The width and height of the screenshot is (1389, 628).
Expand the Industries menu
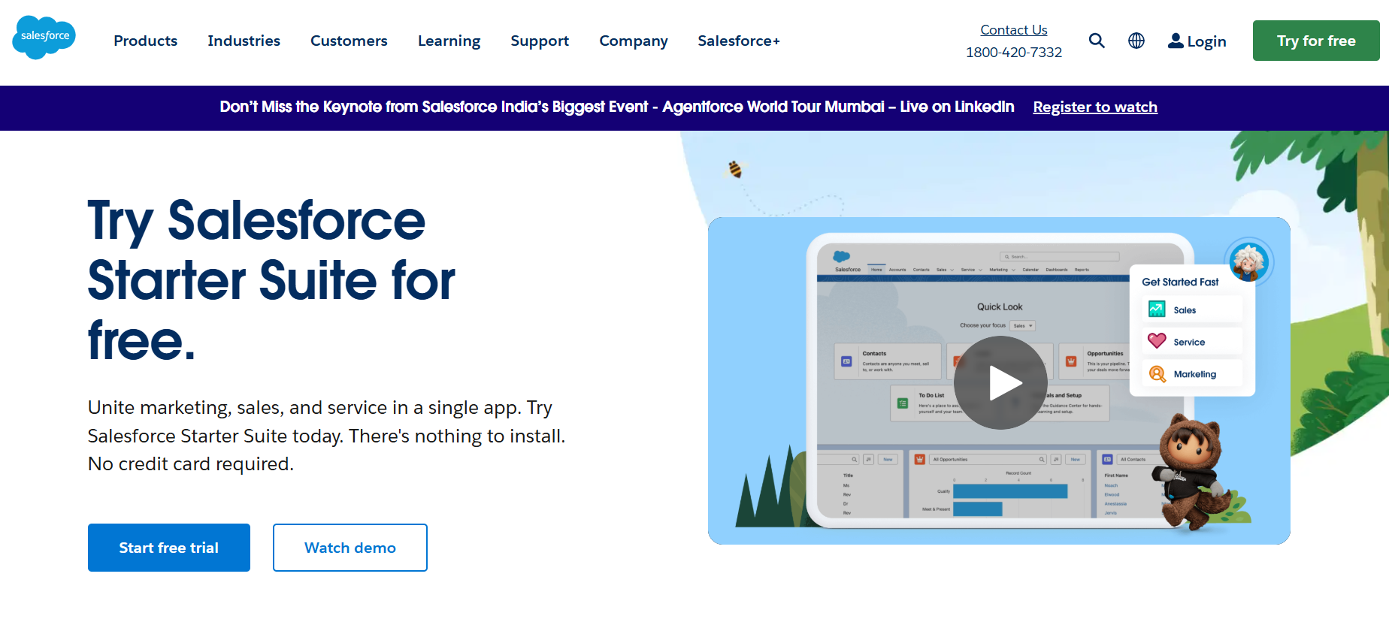click(244, 41)
